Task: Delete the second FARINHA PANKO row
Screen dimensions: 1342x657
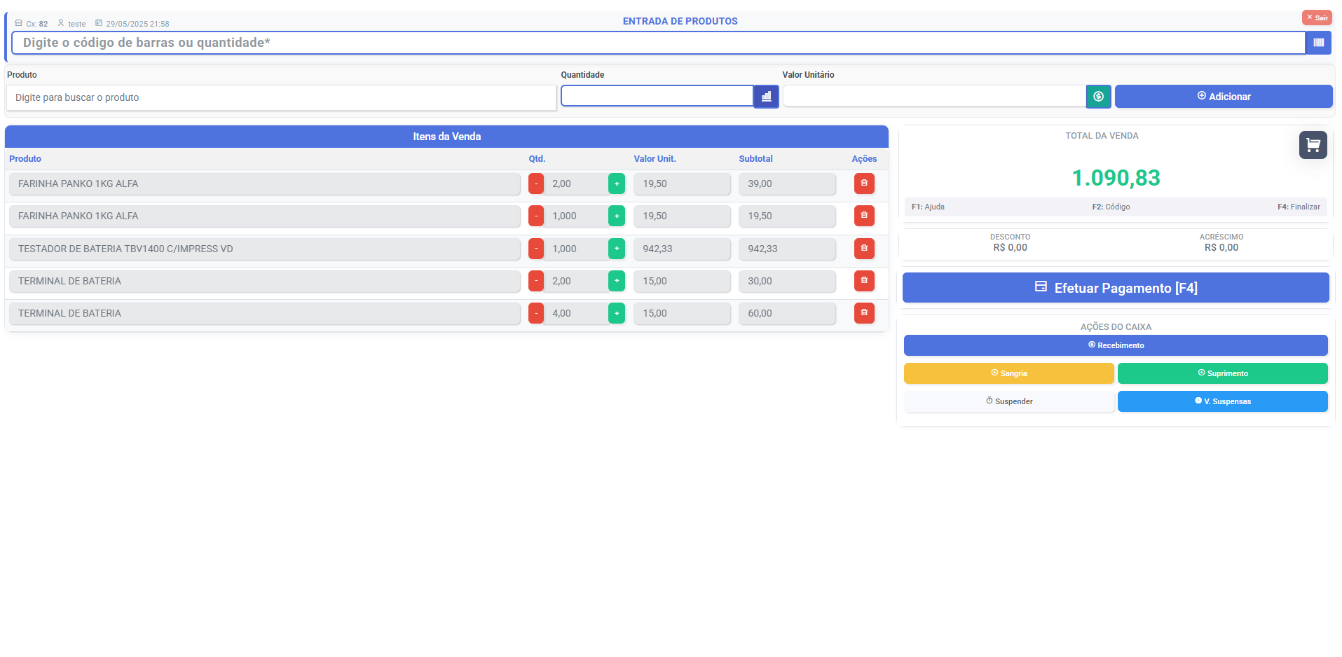Action: (x=863, y=216)
